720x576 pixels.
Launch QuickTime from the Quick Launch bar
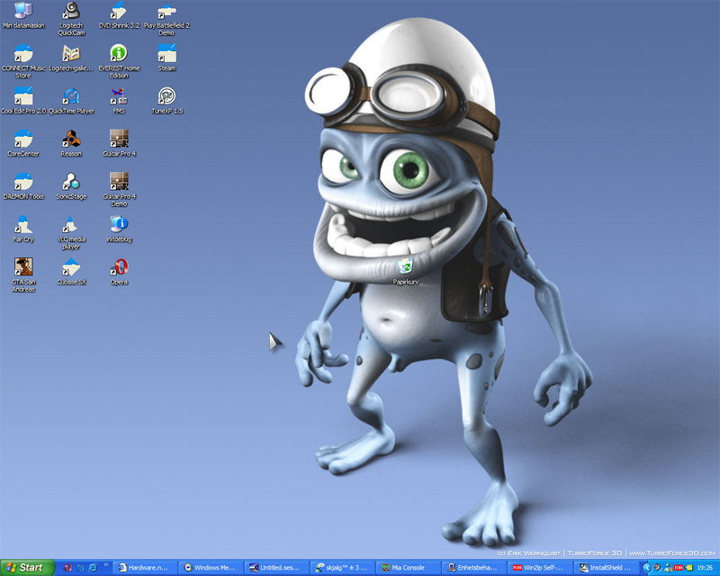(x=80, y=568)
